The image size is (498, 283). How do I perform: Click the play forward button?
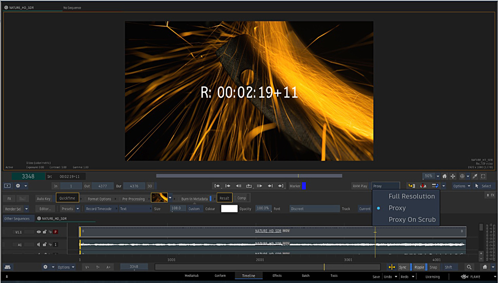(259, 186)
